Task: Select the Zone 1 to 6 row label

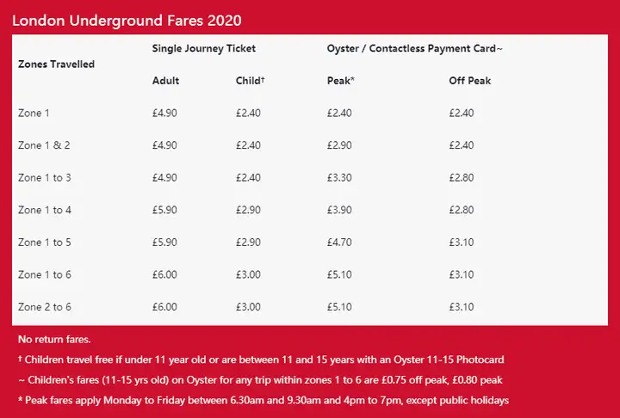Action: coord(44,274)
